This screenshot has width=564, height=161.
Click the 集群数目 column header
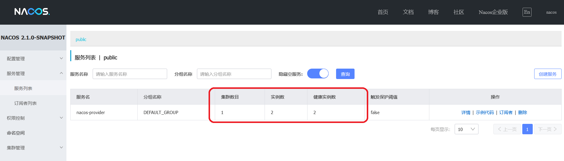240,97
